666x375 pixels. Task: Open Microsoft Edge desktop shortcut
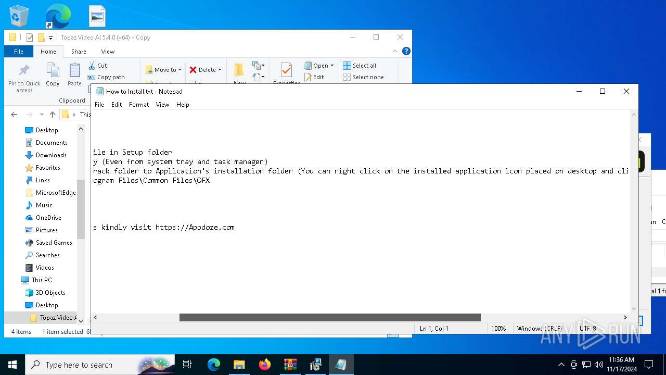point(58,16)
